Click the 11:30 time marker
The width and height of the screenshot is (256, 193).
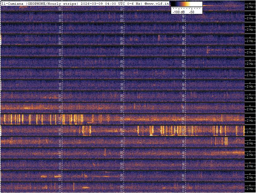[122, 188]
